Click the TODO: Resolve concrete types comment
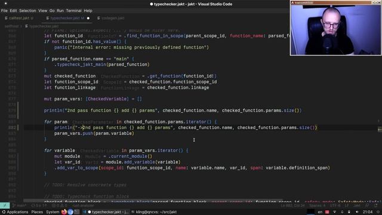Screen dimensions: 382x215 [85, 185]
